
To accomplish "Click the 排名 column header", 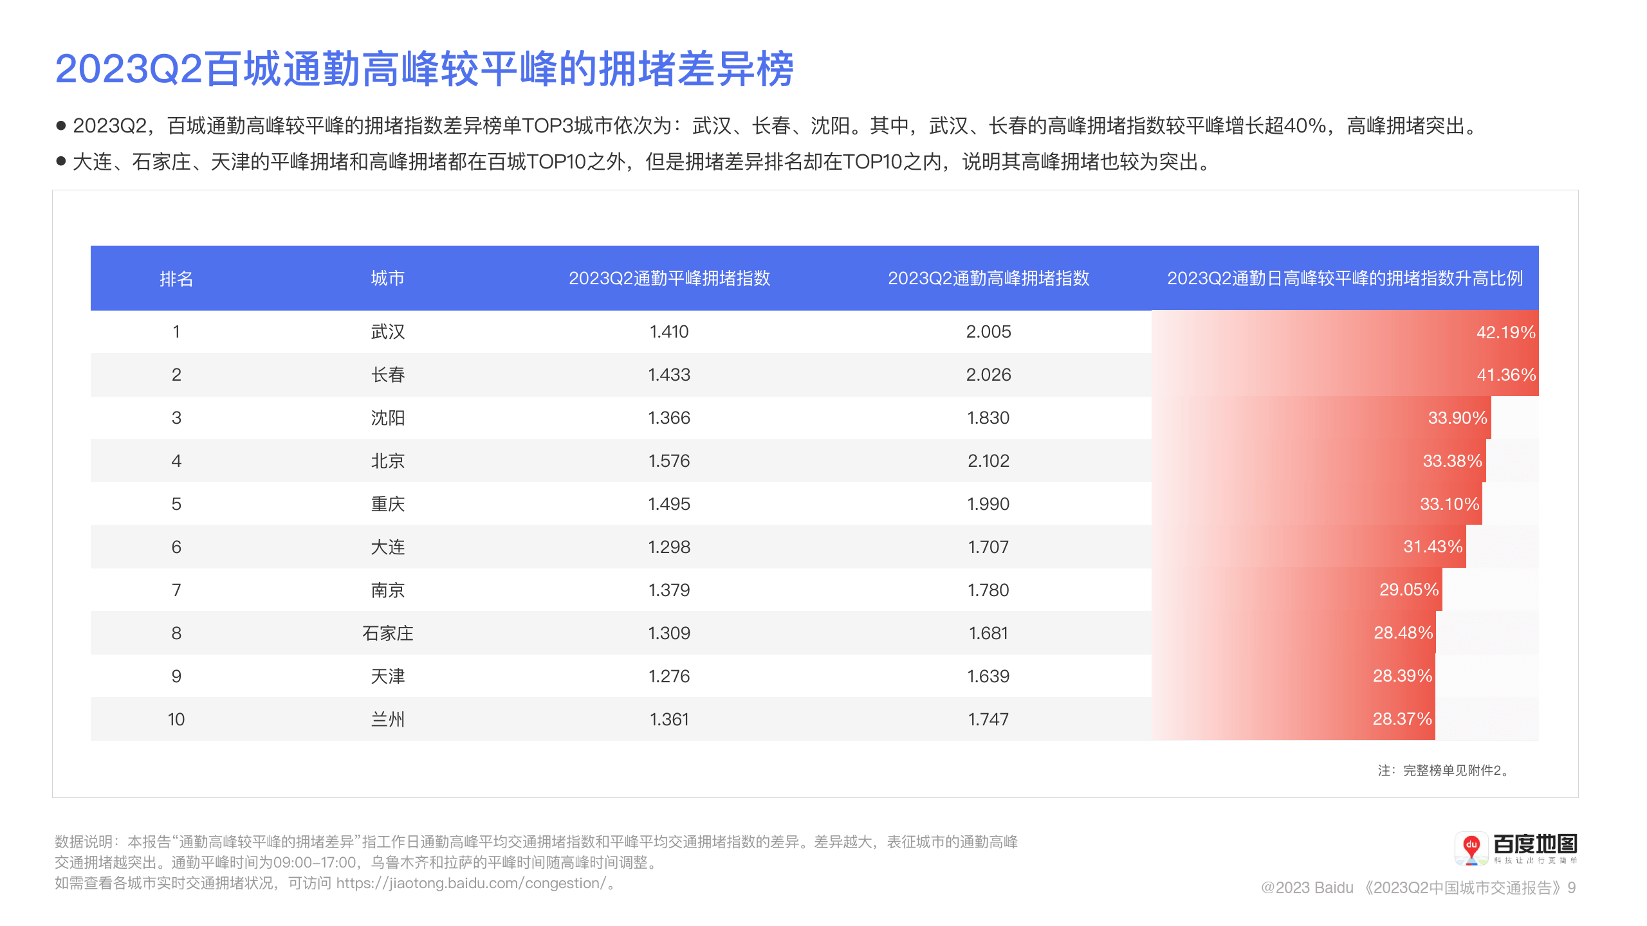I will 176,278.
